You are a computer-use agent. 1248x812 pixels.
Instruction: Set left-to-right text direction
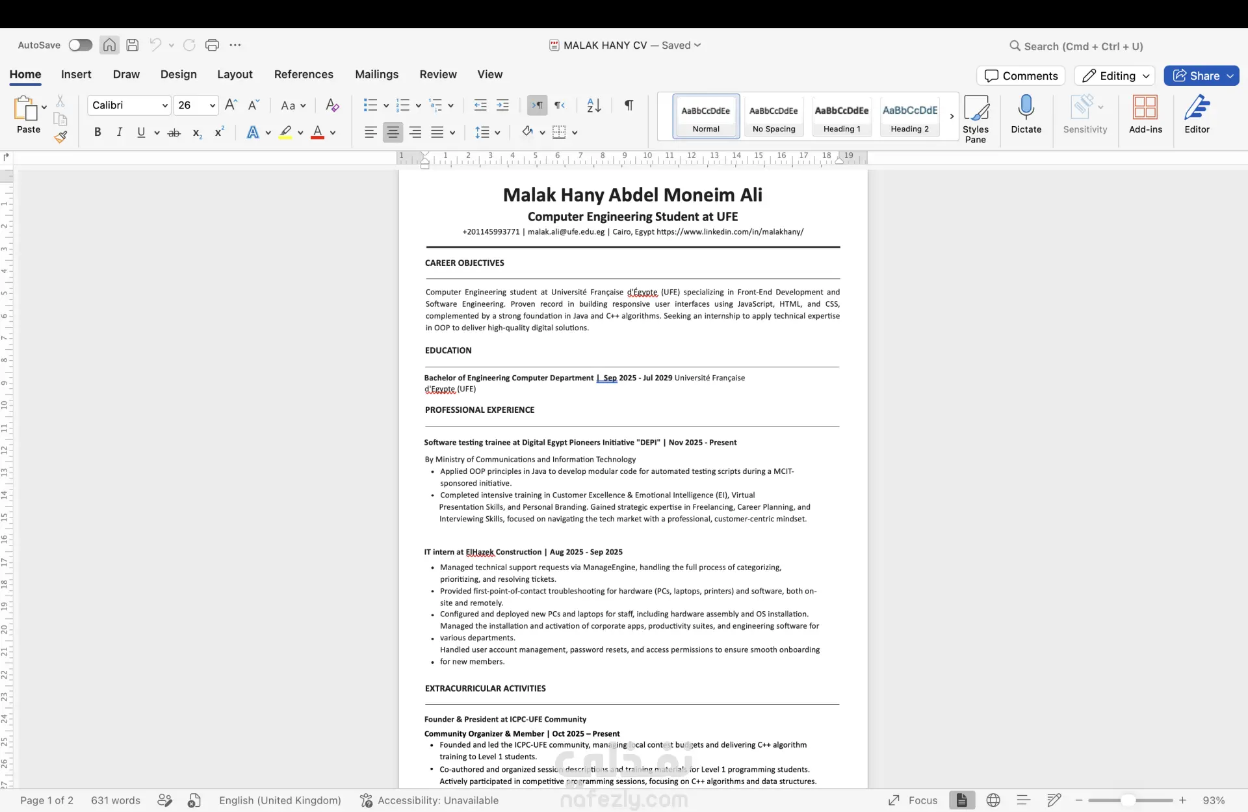pos(538,105)
